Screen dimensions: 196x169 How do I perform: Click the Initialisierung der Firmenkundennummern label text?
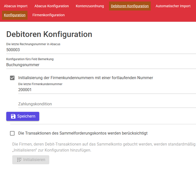[85, 78]
